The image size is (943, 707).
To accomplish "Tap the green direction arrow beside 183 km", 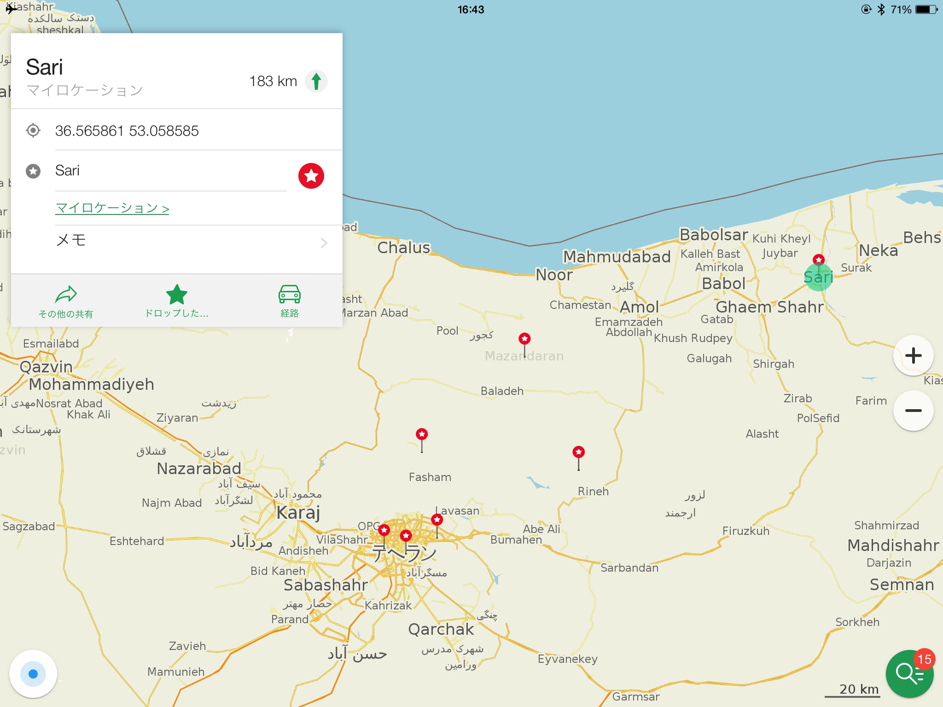I will coord(316,81).
